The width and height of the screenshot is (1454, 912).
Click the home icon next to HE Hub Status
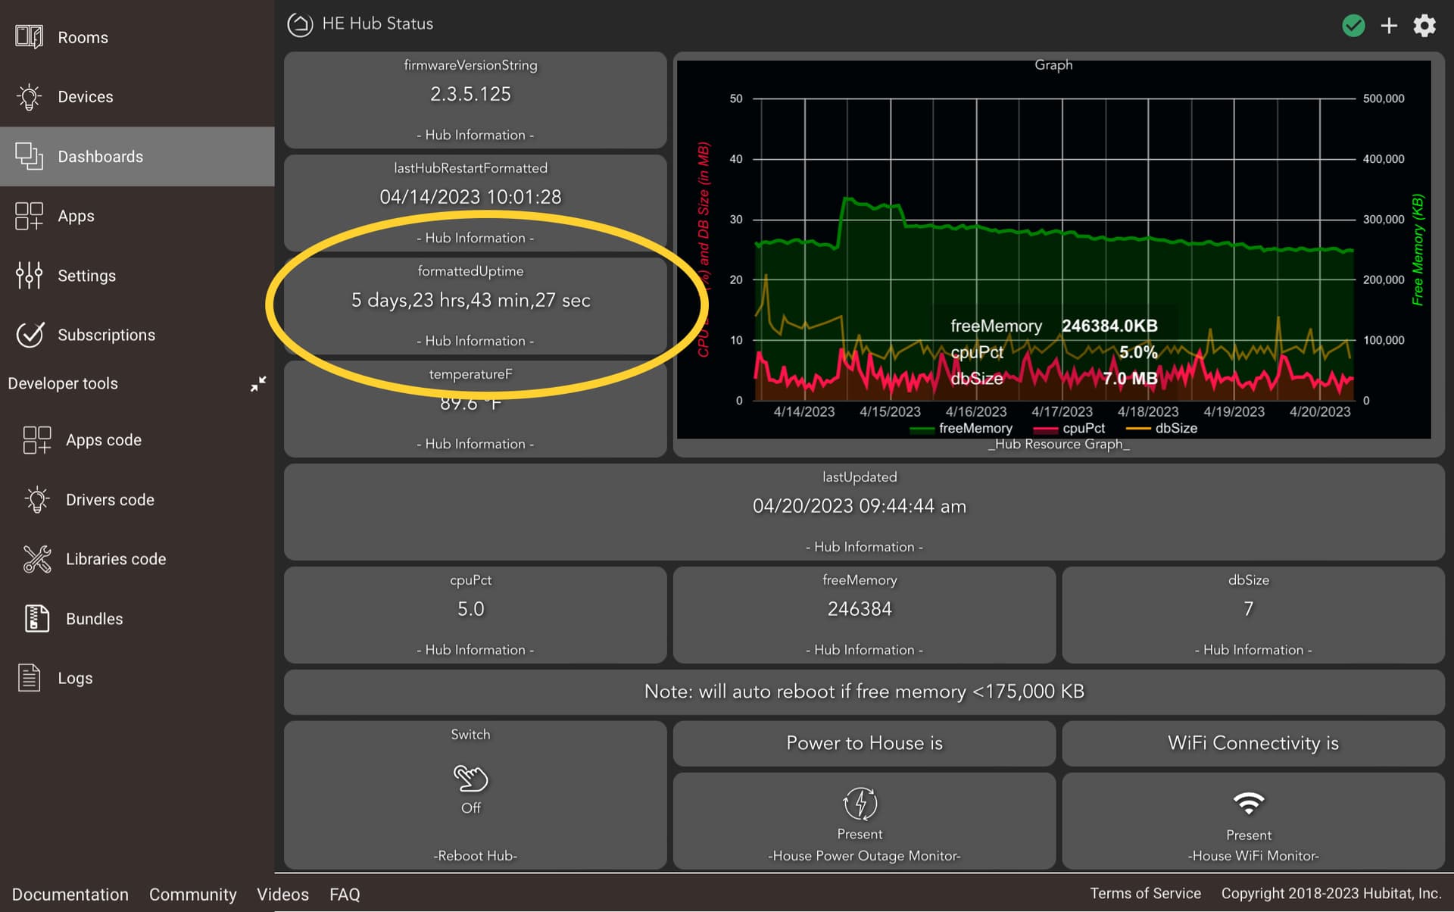coord(300,23)
